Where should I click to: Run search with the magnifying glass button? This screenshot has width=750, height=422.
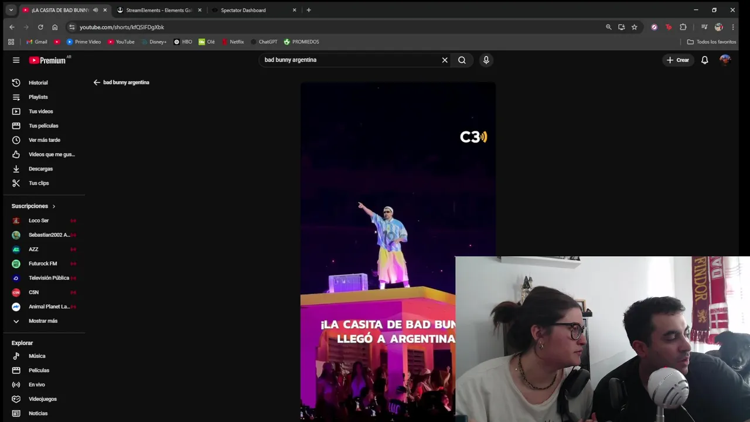tap(462, 60)
